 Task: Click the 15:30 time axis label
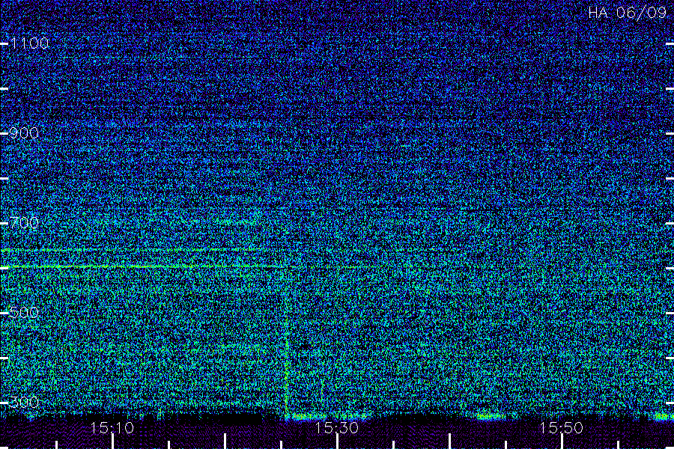coord(336,427)
